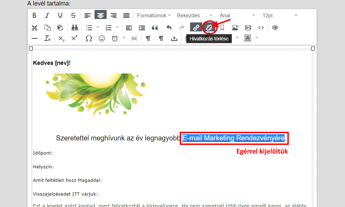Clear formatting of selected text
Viewport: 345px width, 207px height.
coord(48,39)
